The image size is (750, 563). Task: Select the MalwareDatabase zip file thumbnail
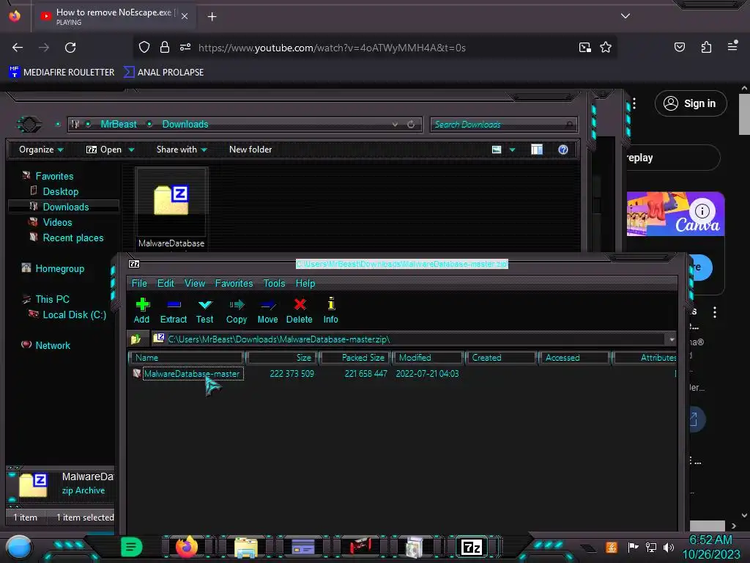coord(171,207)
